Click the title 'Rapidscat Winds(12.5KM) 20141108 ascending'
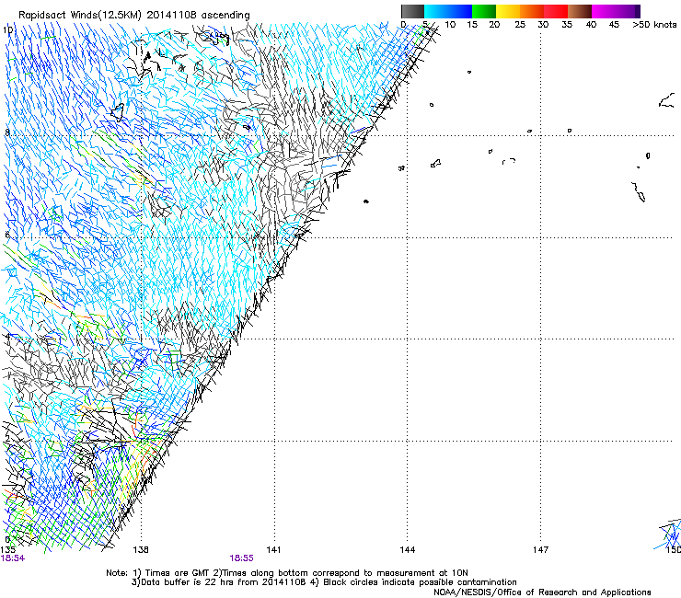The height and width of the screenshot is (598, 681). pos(133,16)
